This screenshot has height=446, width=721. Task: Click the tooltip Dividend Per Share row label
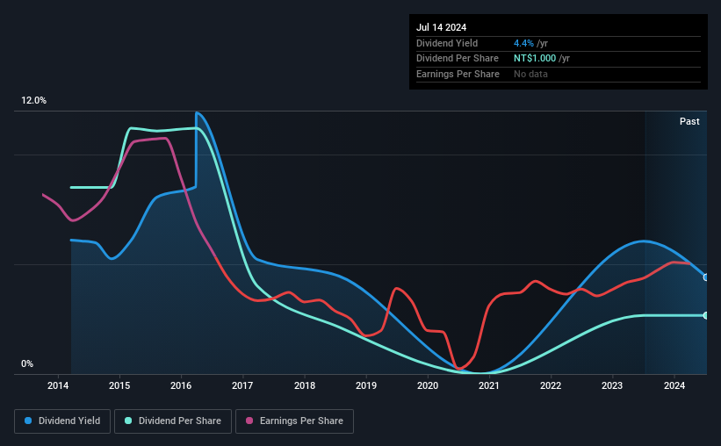click(457, 59)
